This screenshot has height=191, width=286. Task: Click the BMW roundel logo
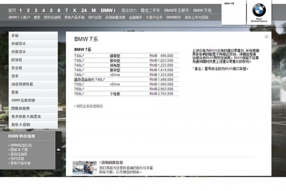click(x=259, y=9)
